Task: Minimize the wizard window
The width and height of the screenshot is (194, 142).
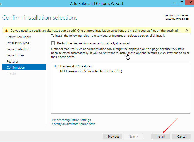Action: click(x=175, y=3)
